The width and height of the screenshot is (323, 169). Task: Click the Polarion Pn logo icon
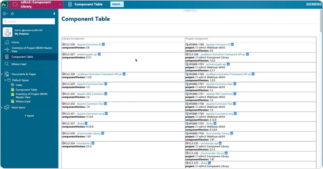pos(4,4)
